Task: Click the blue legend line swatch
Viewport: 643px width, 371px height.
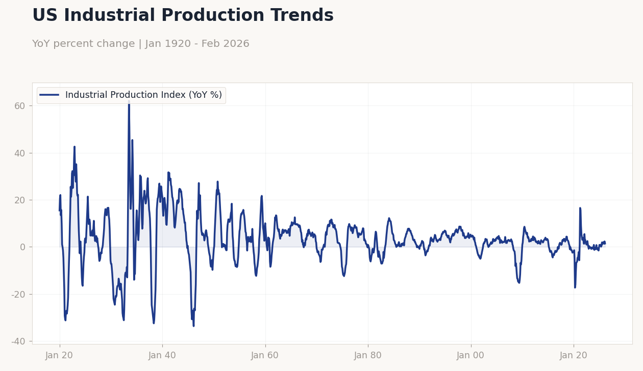Action: [x=50, y=95]
